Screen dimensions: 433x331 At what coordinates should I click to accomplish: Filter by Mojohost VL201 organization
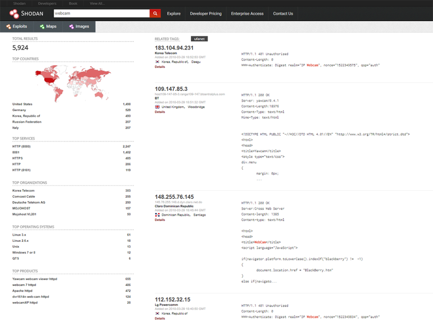(24, 214)
